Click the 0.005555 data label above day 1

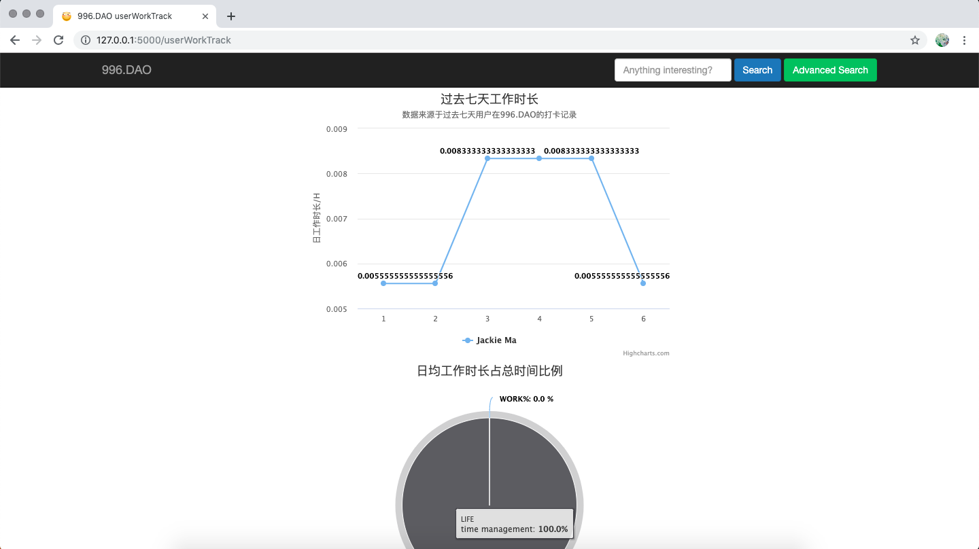click(405, 276)
